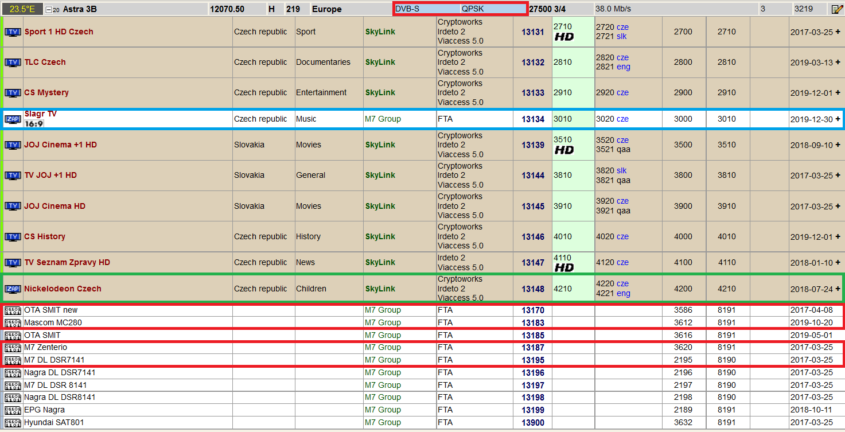Screen dimensions: 845x432
Task: Click the TV icon beside CS Mystery
Action: coord(13,93)
